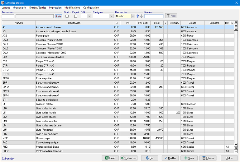This screenshot has width=240, height=162.
Task: Select Cliché pour dorure standard row
Action: click(118, 57)
